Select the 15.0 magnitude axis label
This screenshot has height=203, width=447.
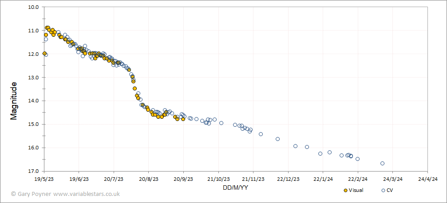click(x=34, y=125)
